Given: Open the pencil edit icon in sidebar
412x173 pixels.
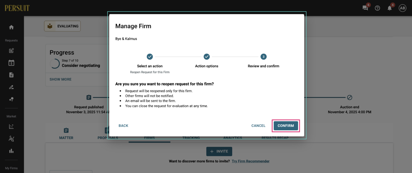Looking at the screenshot, I should [x=11, y=87].
